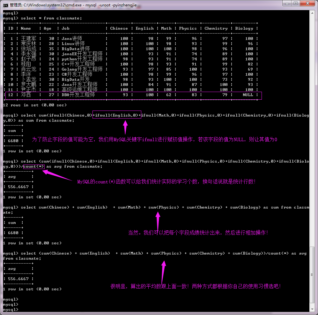Click the job "BigData讲师" in row 3
This screenshot has height=315, width=318.
[76, 49]
